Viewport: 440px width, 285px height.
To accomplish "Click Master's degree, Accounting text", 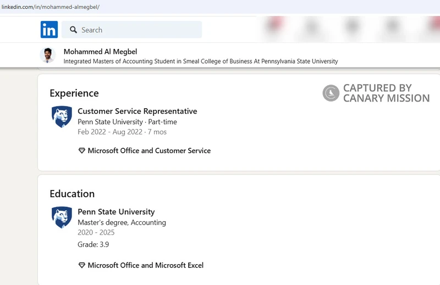I will coord(122,222).
